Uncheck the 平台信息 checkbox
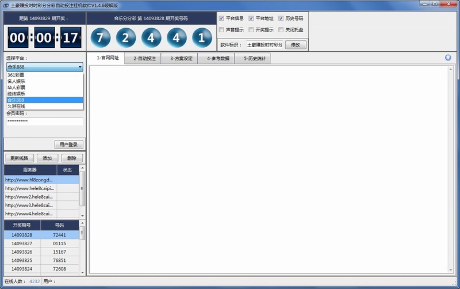460x289 pixels. (x=221, y=18)
